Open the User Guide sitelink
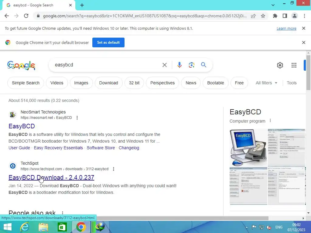 pyautogui.click(x=19, y=148)
